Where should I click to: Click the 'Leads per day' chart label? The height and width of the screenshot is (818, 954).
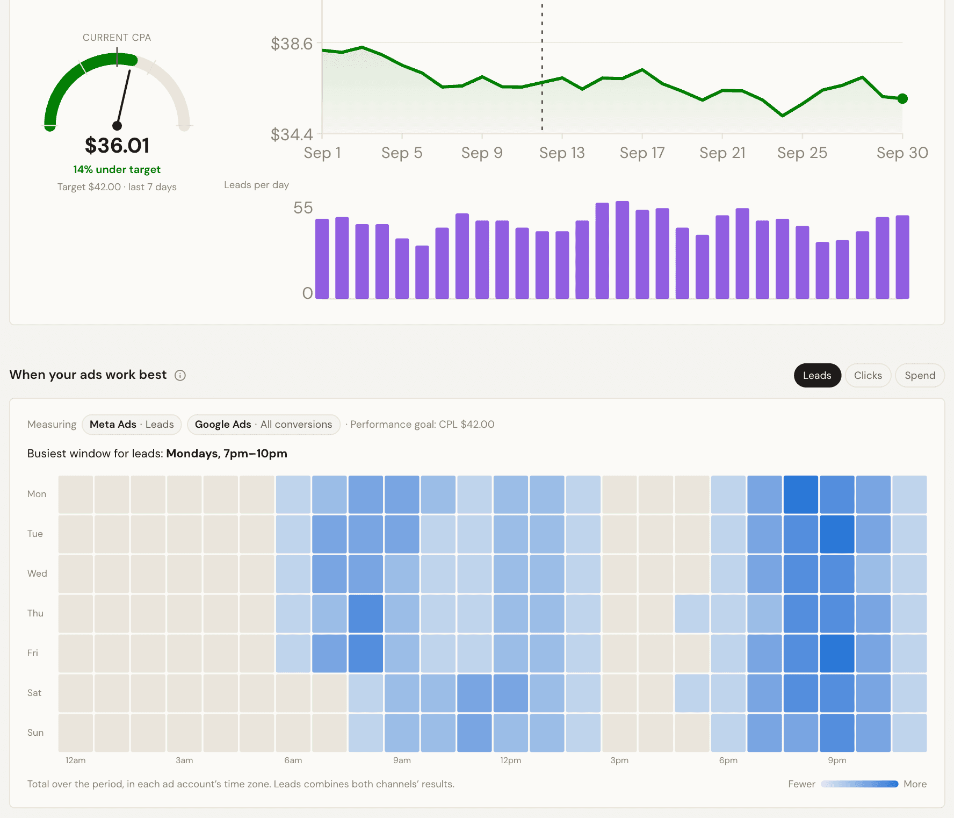(x=256, y=185)
